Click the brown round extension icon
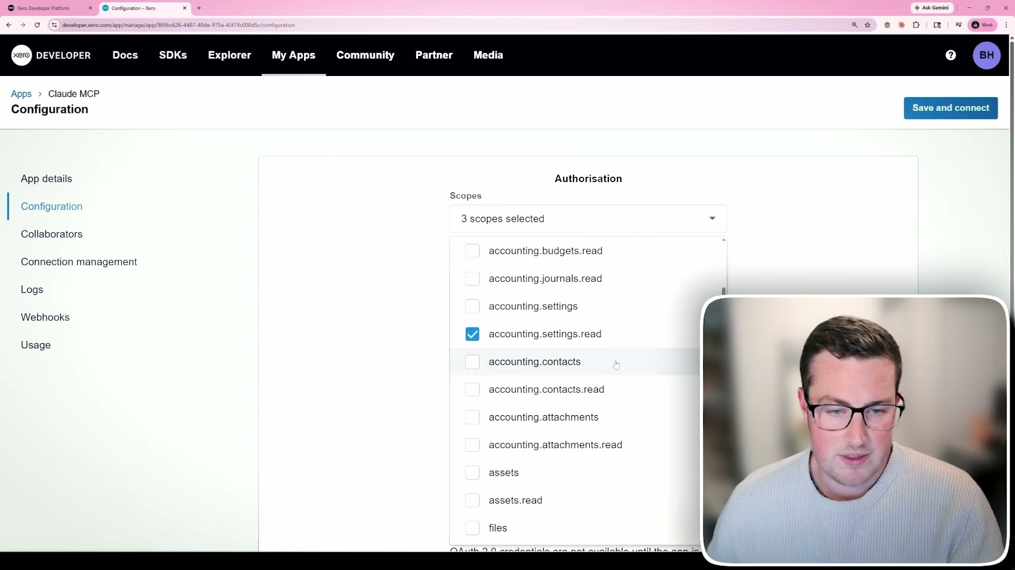The image size is (1015, 570). 887,25
